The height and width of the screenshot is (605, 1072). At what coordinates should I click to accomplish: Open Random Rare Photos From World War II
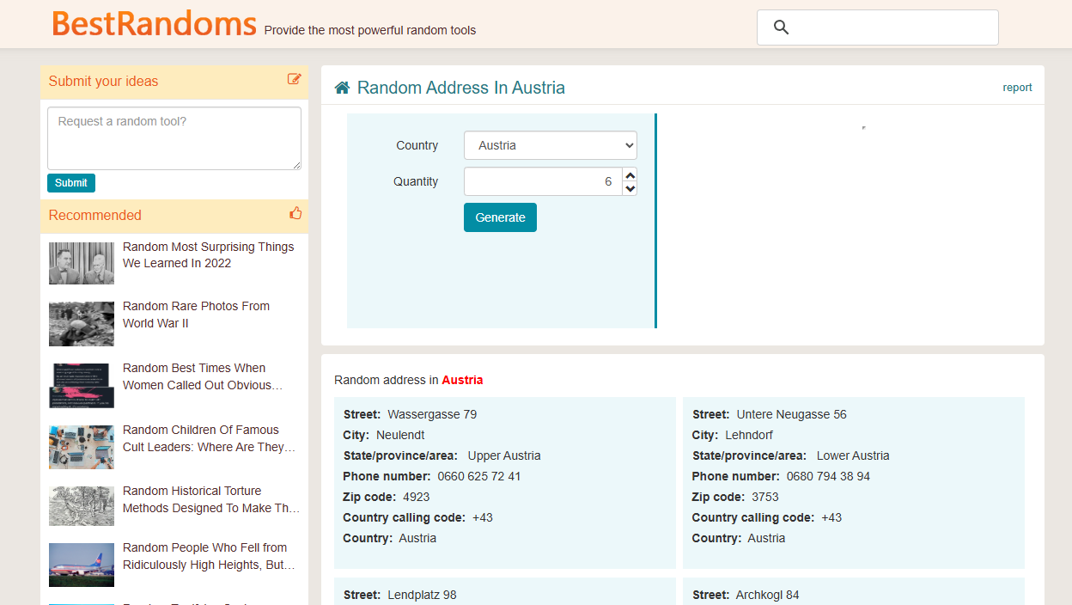tap(196, 315)
